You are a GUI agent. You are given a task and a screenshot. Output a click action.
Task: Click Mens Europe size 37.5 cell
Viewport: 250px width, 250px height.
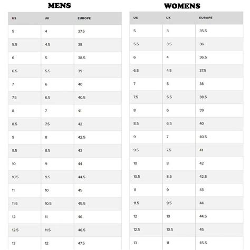coord(98,31)
